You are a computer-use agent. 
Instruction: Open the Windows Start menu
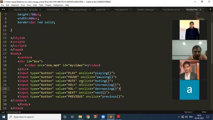4,117
